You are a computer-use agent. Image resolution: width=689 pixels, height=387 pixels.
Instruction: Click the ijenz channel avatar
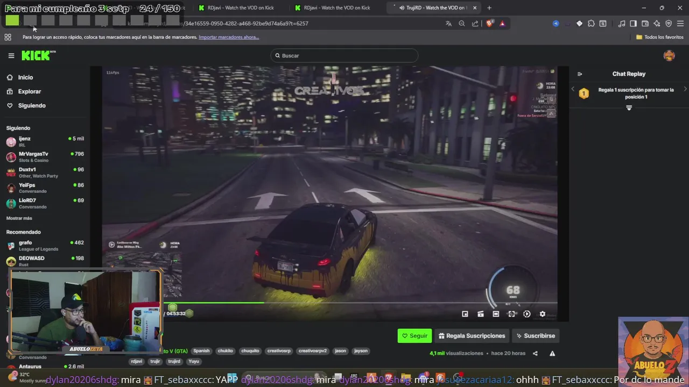(x=11, y=142)
